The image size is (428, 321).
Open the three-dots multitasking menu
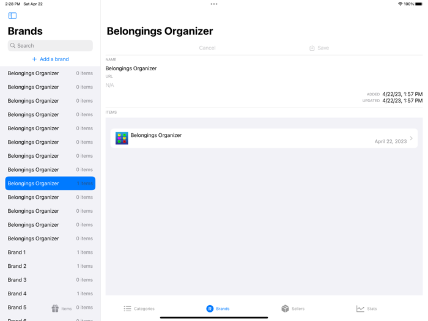[214, 4]
